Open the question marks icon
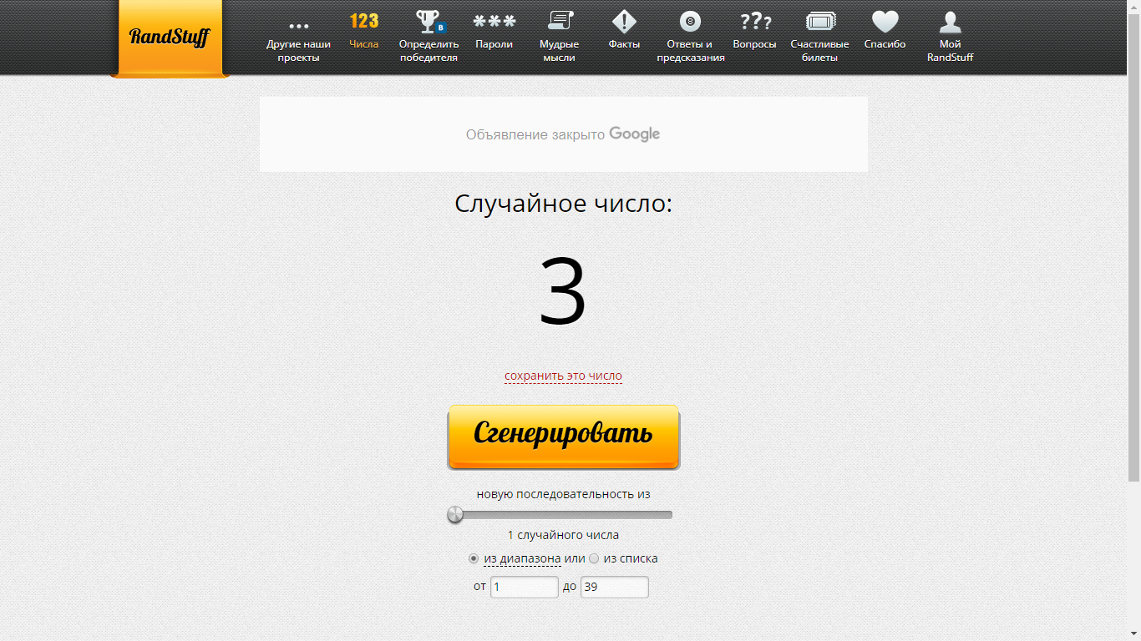 point(755,22)
